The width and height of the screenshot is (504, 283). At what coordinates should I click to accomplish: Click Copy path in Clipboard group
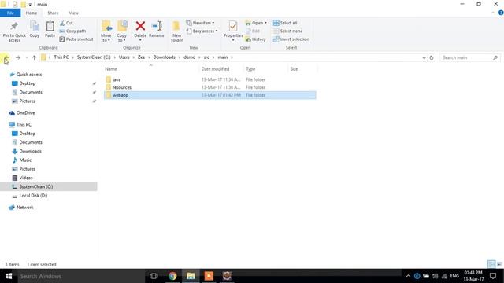(x=72, y=31)
